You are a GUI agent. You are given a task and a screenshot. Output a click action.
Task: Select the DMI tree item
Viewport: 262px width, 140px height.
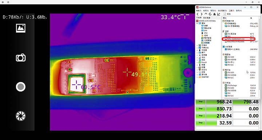[x=204, y=30]
